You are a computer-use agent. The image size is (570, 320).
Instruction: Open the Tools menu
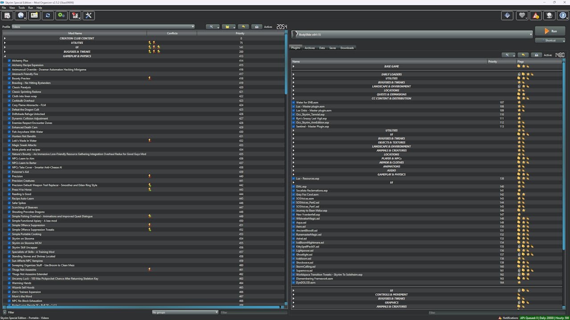pyautogui.click(x=21, y=8)
